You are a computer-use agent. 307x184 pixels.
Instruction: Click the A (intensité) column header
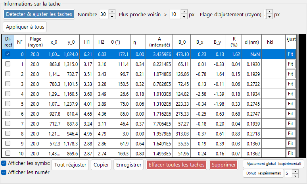(159, 42)
